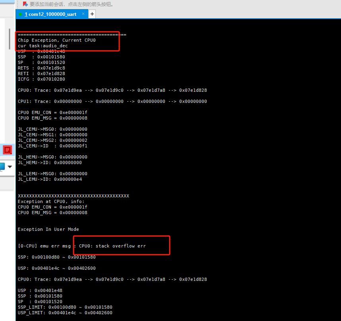
Task: Click the 'SSP_LIMIT' line
Action: pyautogui.click(x=65, y=307)
